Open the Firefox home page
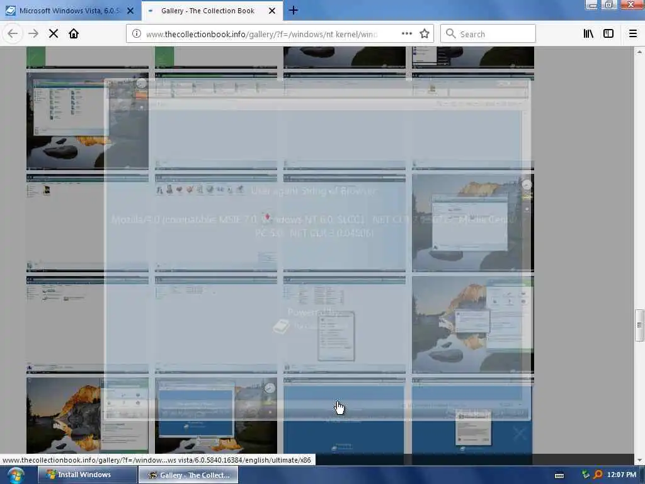The width and height of the screenshot is (645, 484). click(74, 34)
